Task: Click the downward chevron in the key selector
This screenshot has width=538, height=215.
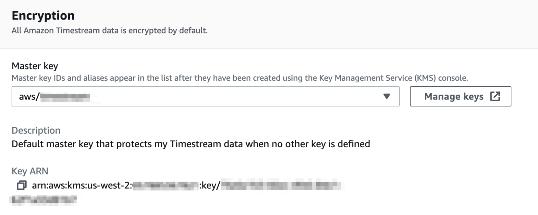Action: pyautogui.click(x=387, y=96)
